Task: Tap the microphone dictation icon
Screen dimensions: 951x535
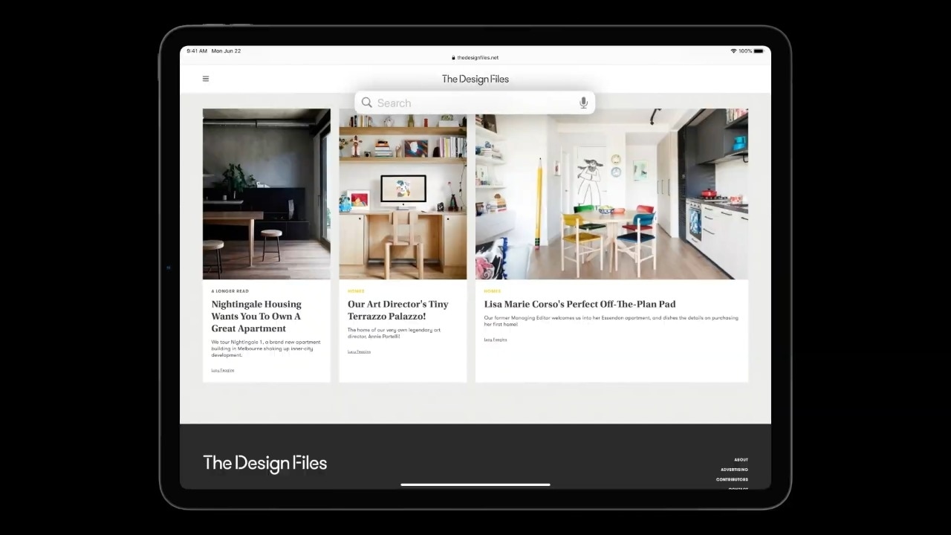Action: [x=583, y=103]
